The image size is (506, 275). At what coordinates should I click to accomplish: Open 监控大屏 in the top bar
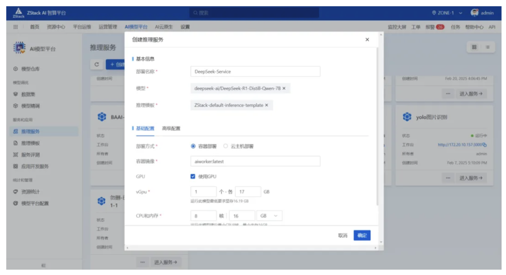click(397, 27)
